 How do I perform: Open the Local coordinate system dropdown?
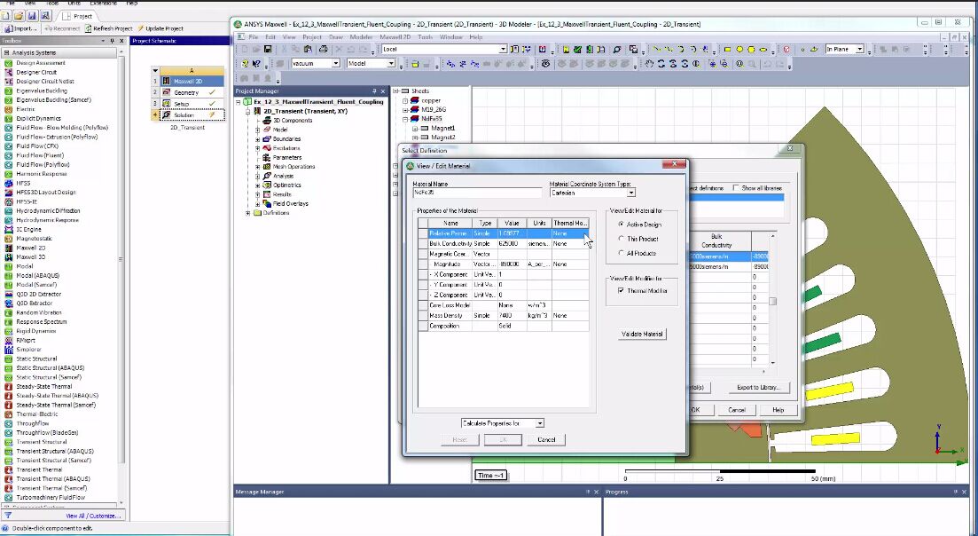click(503, 50)
